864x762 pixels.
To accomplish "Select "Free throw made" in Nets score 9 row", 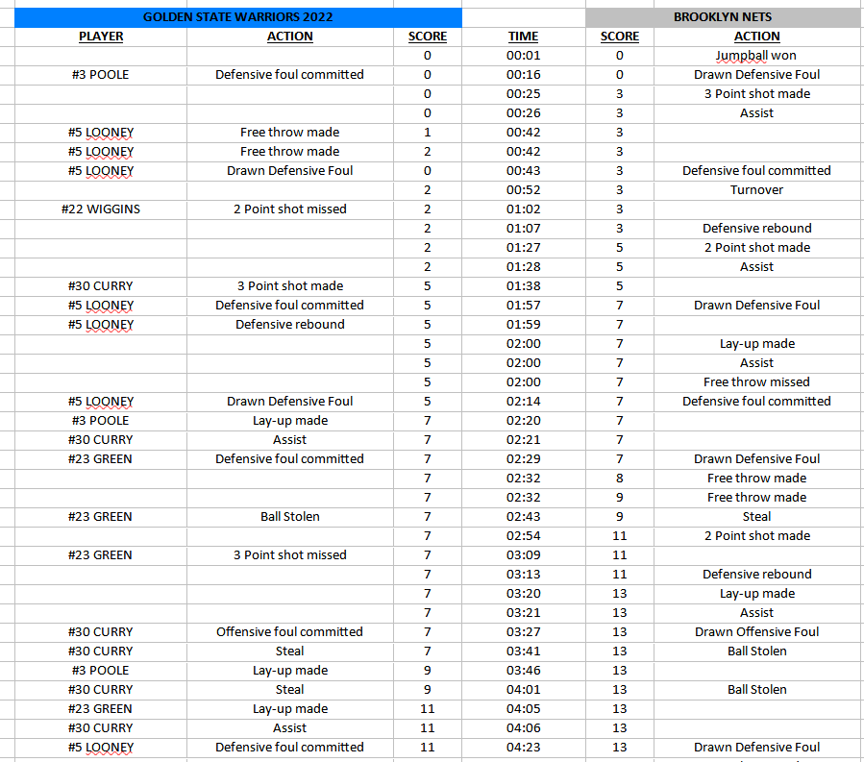I will (757, 498).
